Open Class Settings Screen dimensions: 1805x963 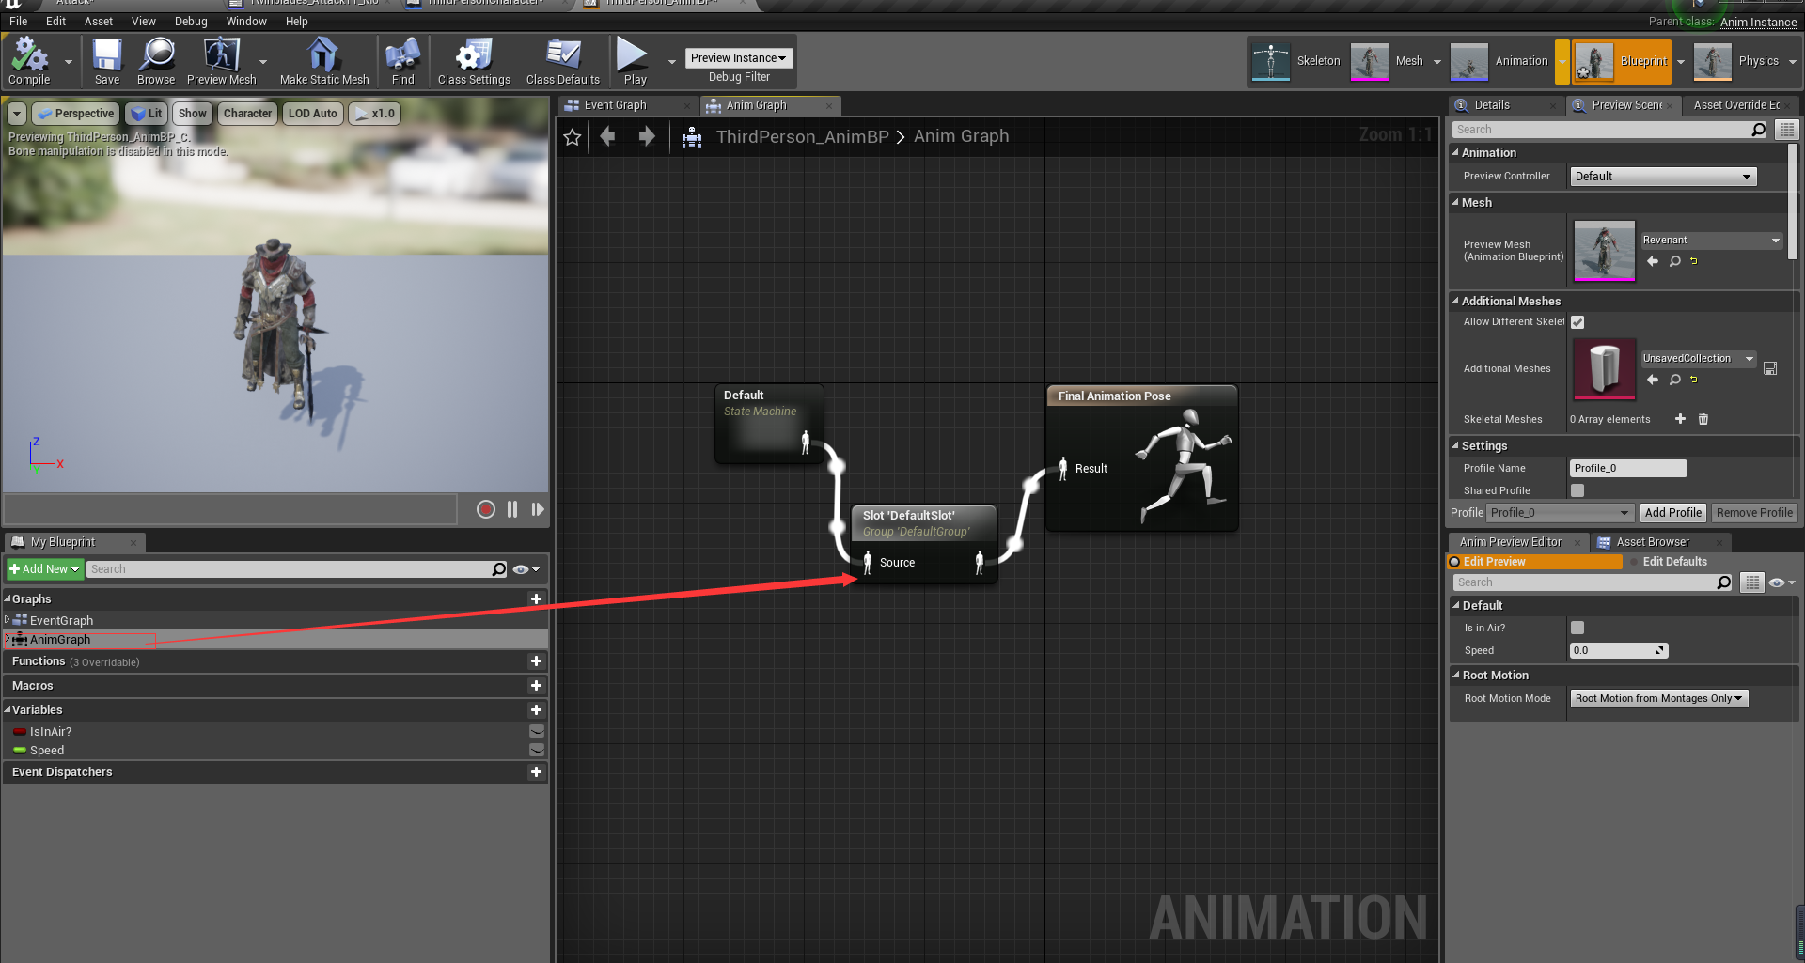pyautogui.click(x=474, y=62)
